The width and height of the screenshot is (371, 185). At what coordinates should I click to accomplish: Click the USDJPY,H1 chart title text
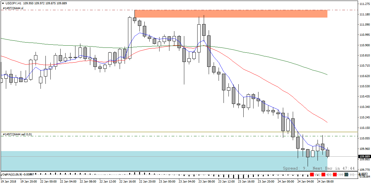pyautogui.click(x=13, y=3)
